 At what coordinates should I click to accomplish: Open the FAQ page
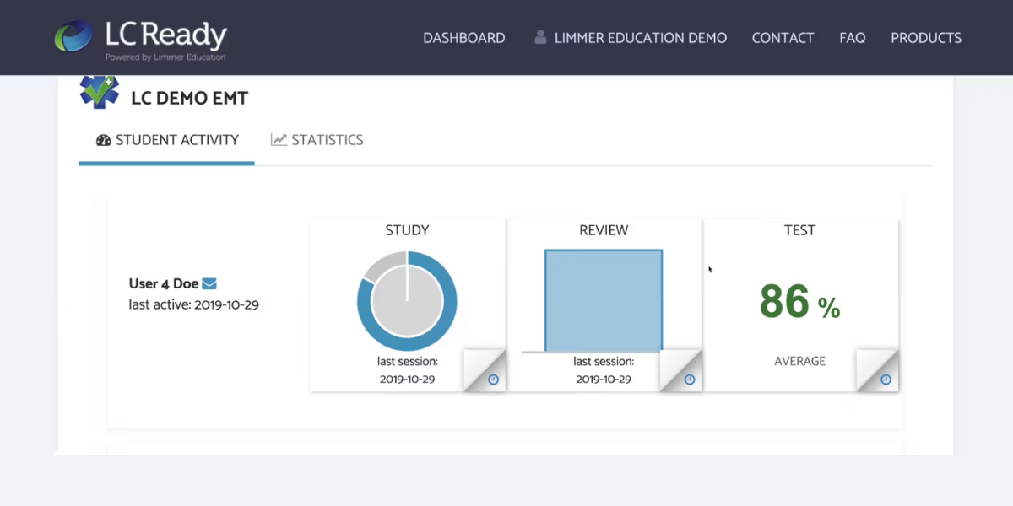[852, 37]
